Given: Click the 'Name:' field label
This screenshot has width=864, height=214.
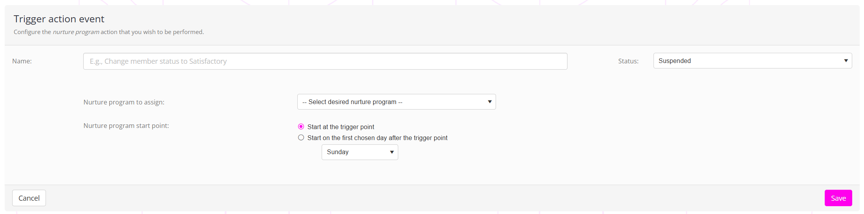Looking at the screenshot, I should (22, 61).
